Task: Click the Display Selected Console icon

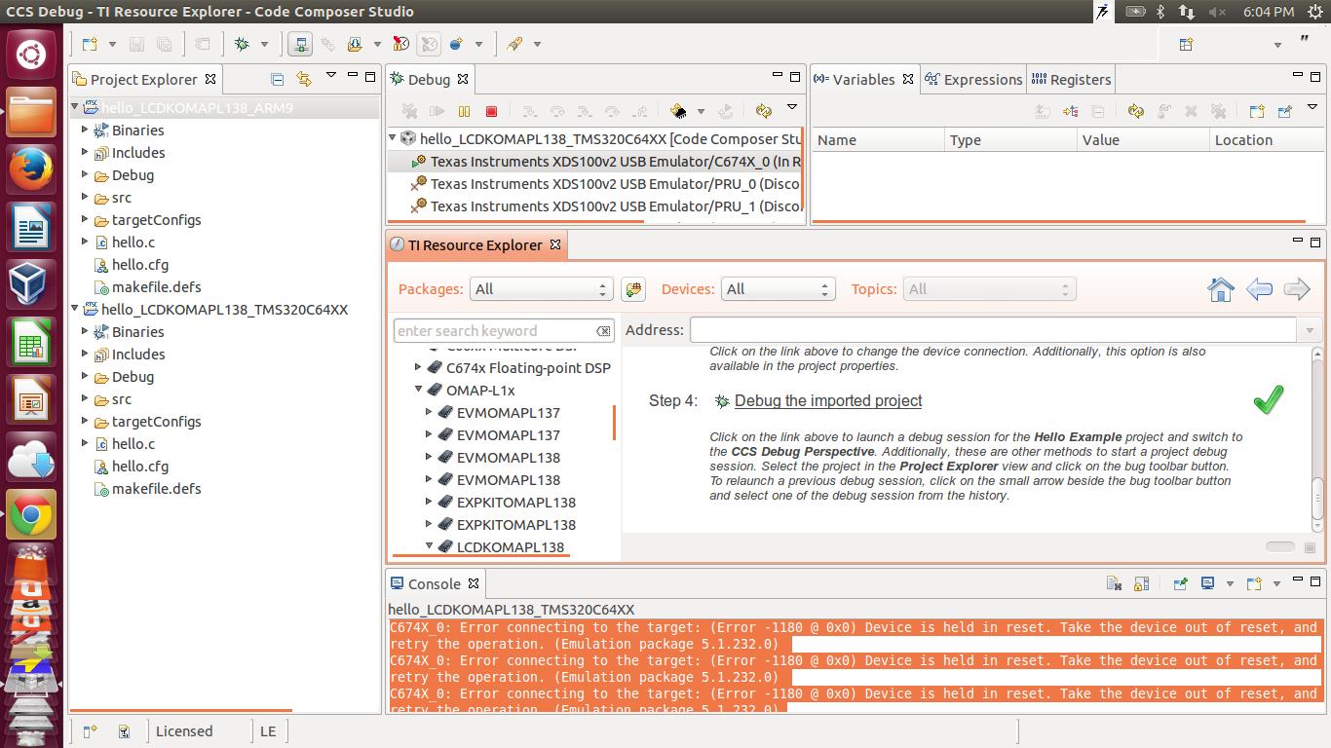Action: [1207, 583]
